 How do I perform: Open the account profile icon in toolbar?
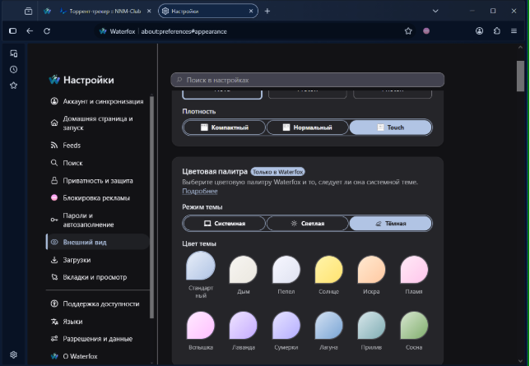pos(479,31)
